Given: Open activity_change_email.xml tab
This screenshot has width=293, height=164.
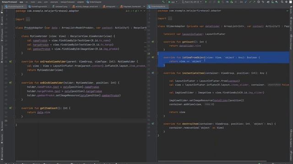Looking at the screenshot, I should point(86,6).
